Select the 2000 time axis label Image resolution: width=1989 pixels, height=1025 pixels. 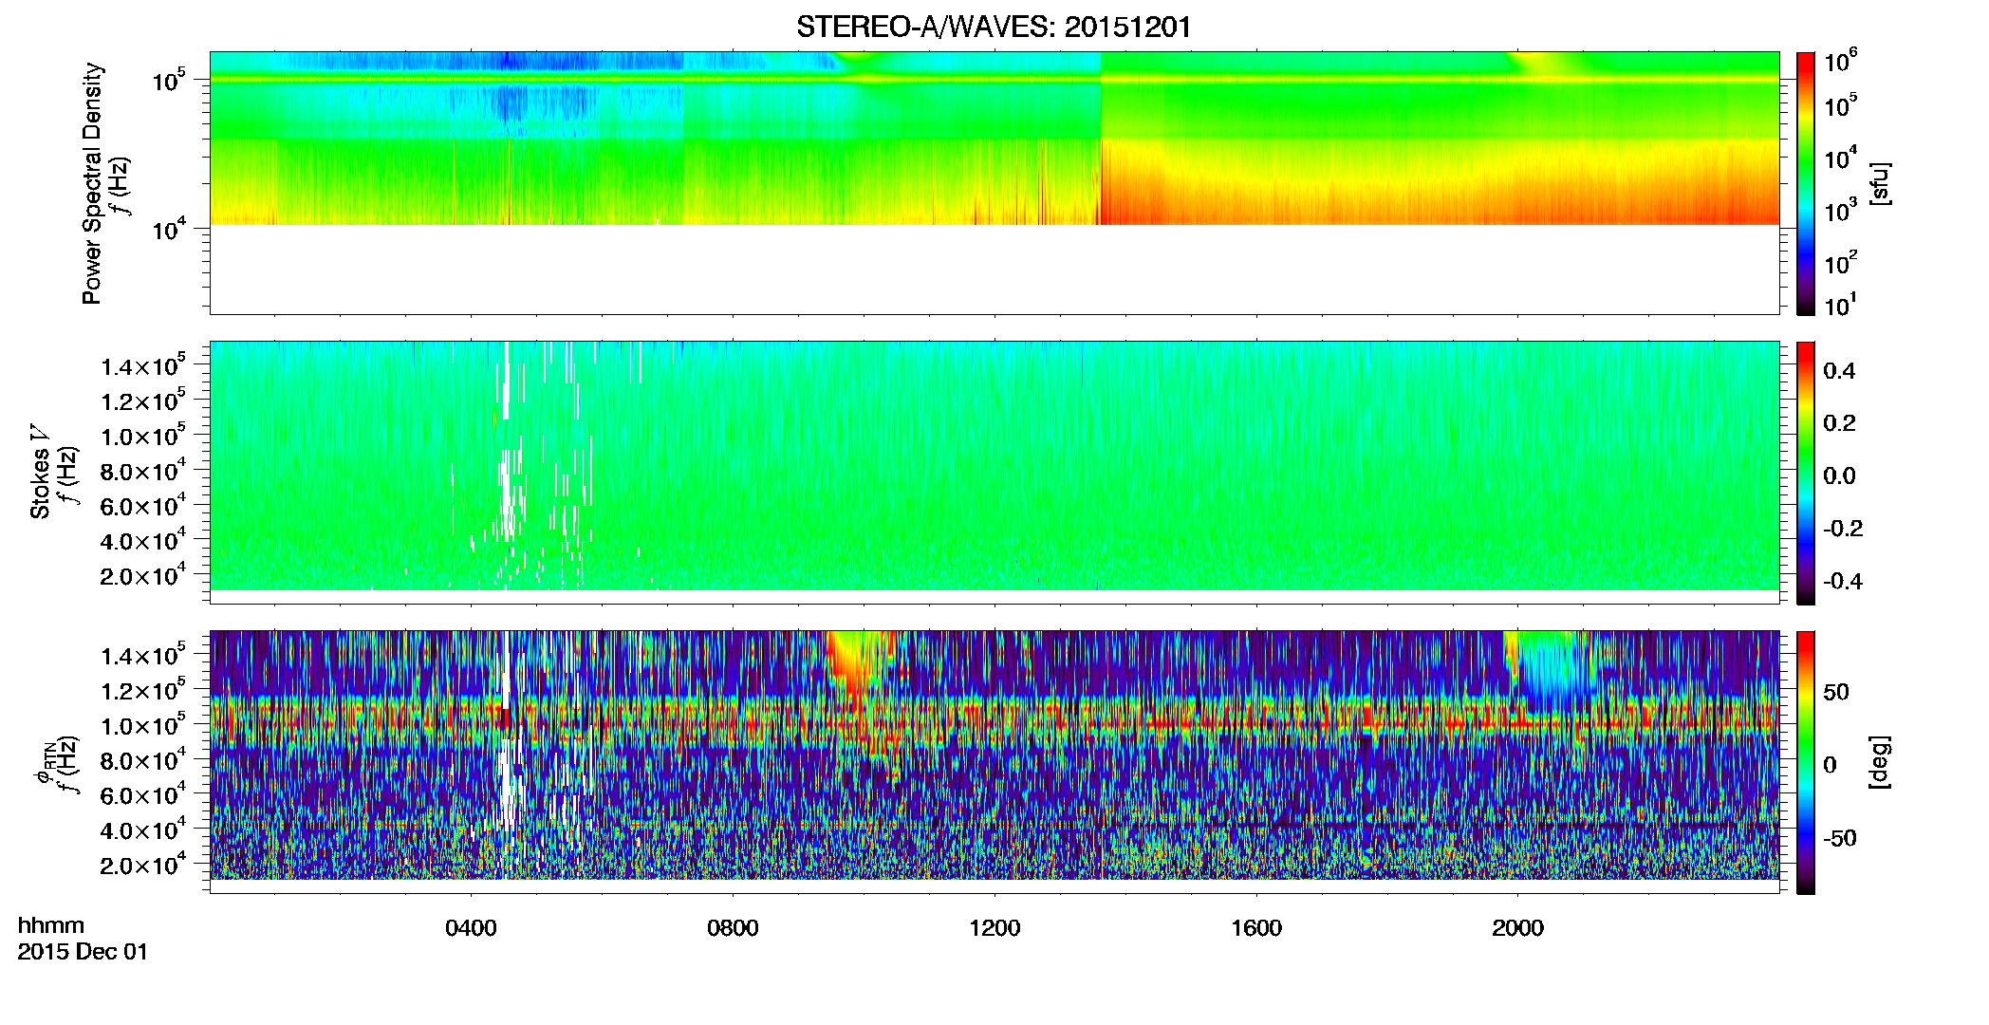[x=1517, y=928]
